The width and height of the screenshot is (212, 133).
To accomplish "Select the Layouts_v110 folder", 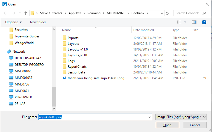I will [x=75, y=55].
